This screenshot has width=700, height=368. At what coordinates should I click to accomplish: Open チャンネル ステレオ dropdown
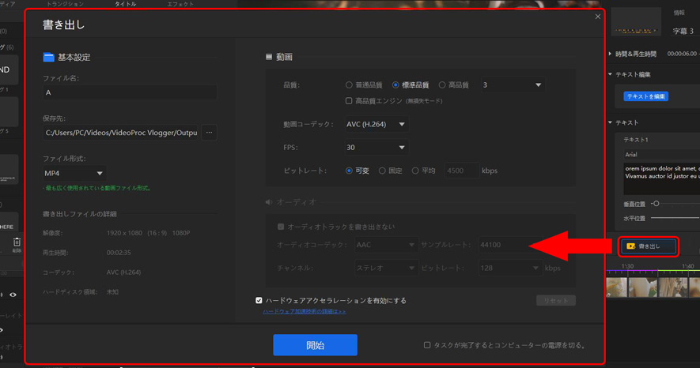point(386,268)
